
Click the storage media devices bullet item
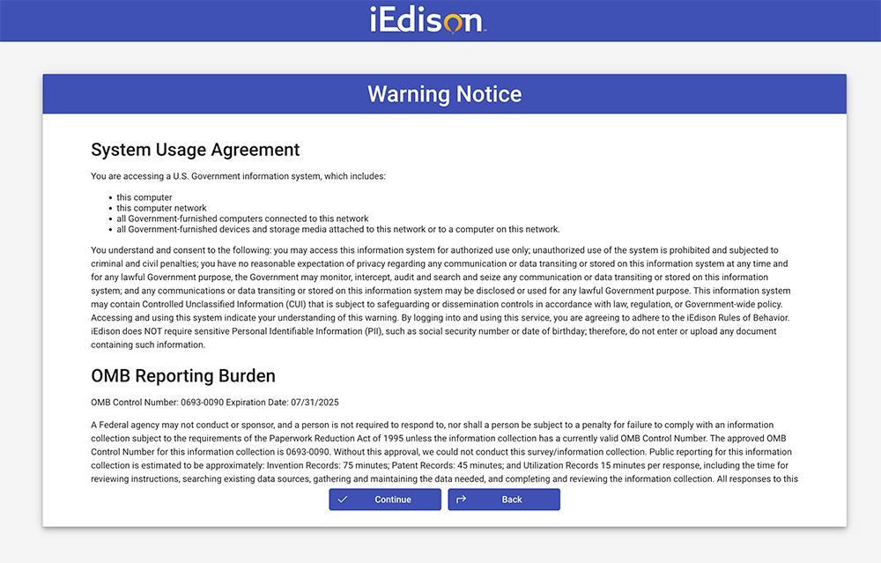tap(338, 229)
